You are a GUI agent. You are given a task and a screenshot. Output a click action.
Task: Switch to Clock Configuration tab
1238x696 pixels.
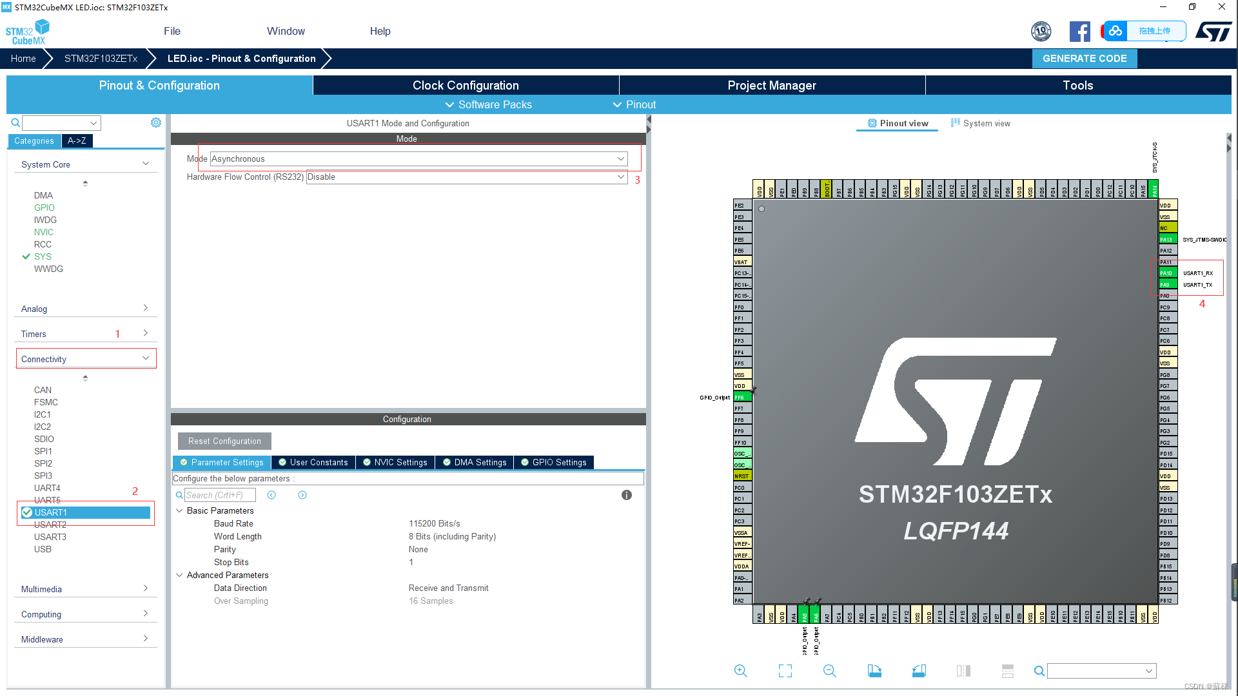click(465, 85)
